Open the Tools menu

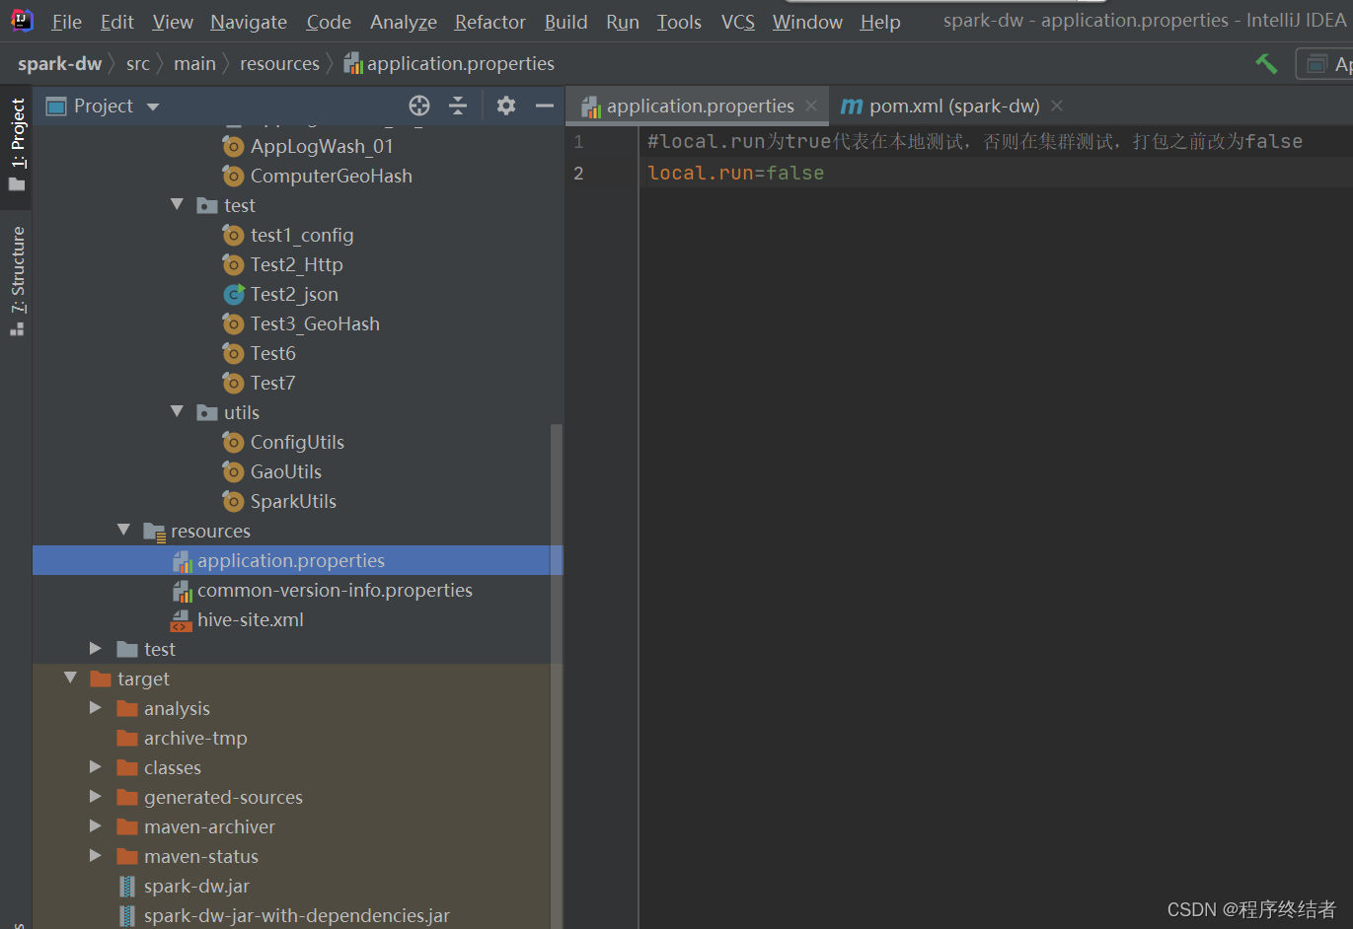tap(679, 22)
